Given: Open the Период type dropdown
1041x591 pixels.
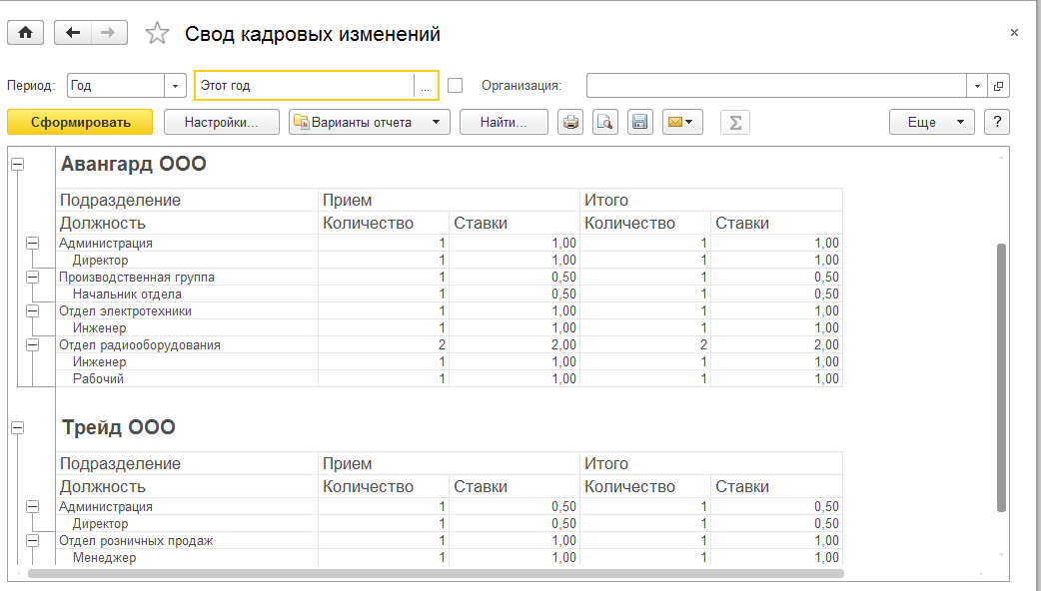Looking at the screenshot, I should (177, 86).
